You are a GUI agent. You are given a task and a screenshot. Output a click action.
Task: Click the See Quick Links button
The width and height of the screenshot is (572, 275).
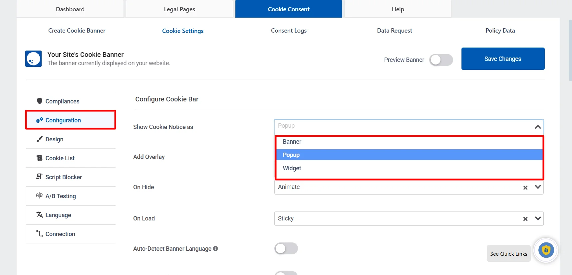(508, 254)
